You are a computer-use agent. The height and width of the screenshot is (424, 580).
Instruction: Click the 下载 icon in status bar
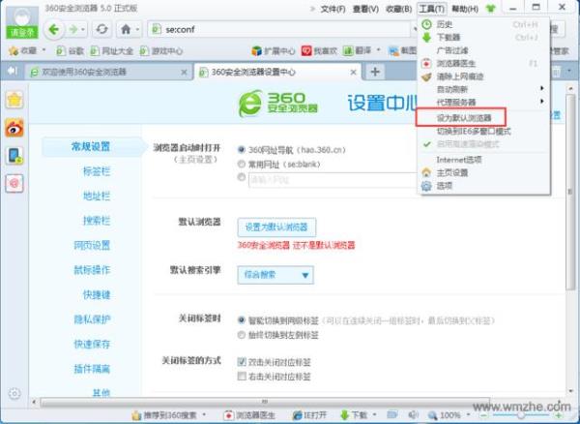[345, 415]
